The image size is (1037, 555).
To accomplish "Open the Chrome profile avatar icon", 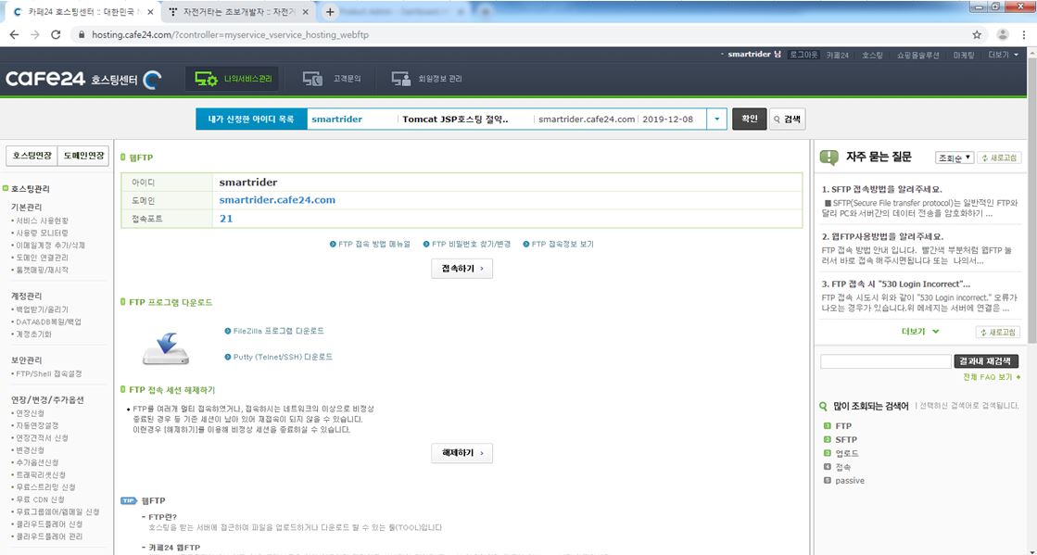I will click(1003, 34).
